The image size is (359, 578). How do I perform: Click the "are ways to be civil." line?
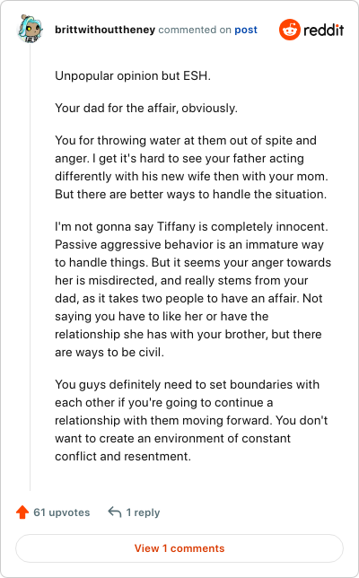pyautogui.click(x=109, y=353)
